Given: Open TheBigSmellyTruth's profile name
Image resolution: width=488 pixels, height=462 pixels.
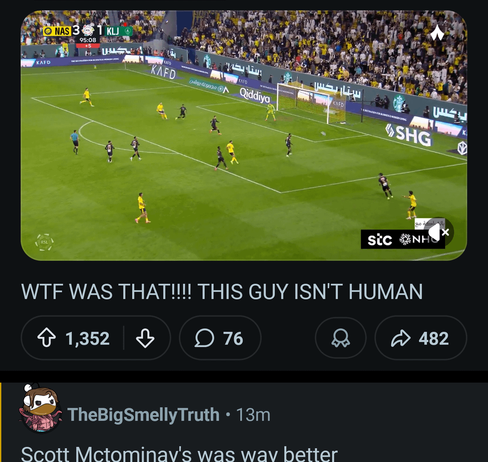Looking at the screenshot, I should pyautogui.click(x=143, y=415).
